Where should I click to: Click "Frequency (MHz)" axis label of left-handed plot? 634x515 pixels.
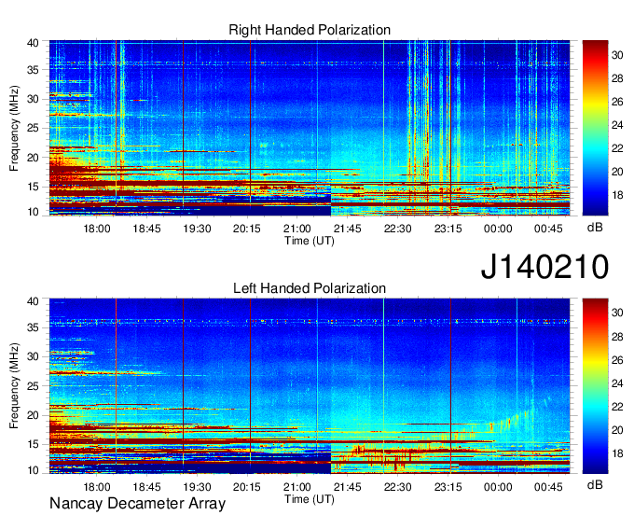(14, 386)
